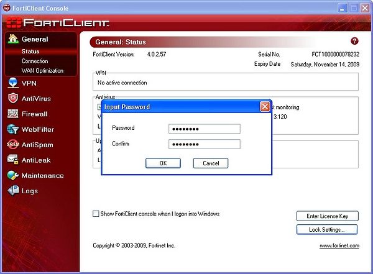This screenshot has height=274, width=373.
Task: Select the WebFilter section label
Action: pyautogui.click(x=38, y=129)
